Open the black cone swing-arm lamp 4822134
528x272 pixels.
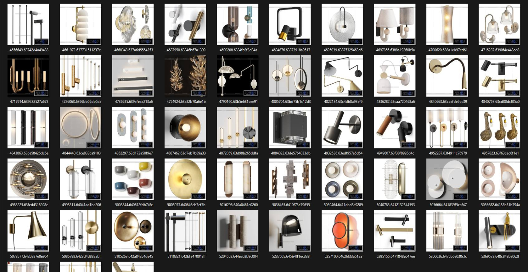pyautogui.click(x=342, y=76)
